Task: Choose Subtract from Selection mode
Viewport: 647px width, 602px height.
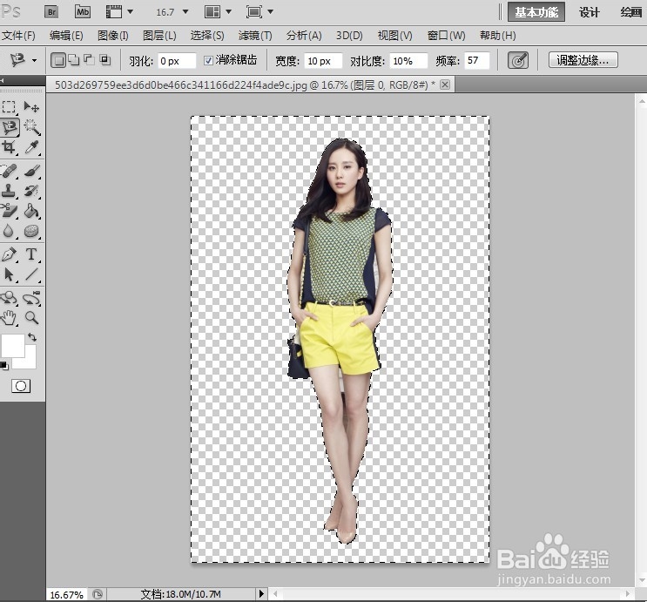Action: click(x=89, y=60)
